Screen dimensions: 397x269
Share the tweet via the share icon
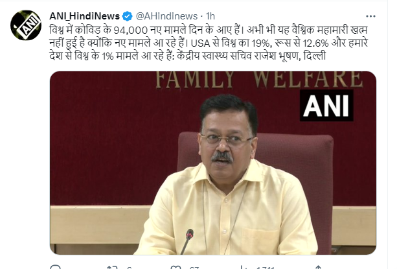tap(318, 267)
